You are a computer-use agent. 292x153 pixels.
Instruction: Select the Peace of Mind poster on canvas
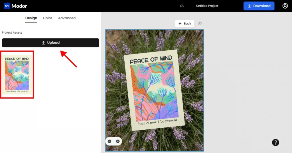(x=154, y=91)
